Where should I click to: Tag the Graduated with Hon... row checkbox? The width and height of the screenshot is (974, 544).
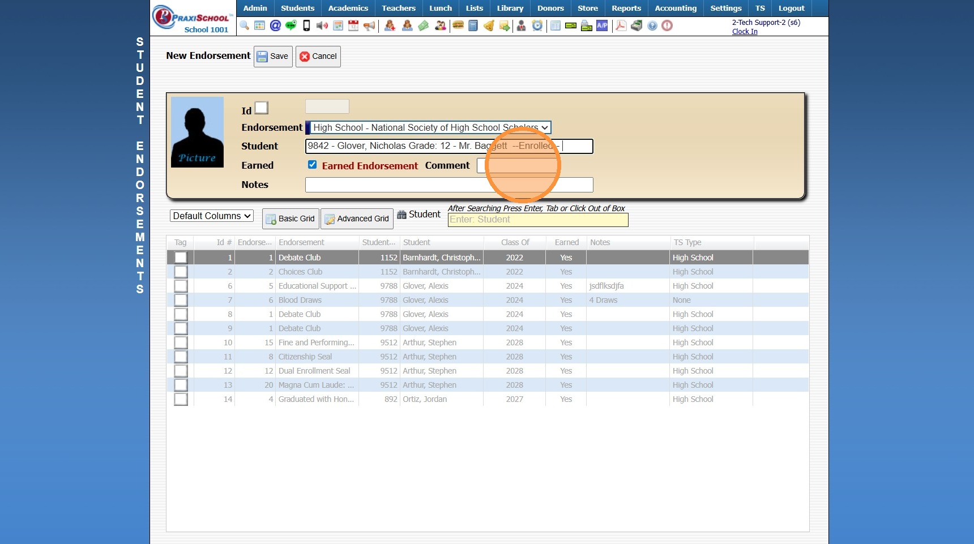tap(181, 399)
